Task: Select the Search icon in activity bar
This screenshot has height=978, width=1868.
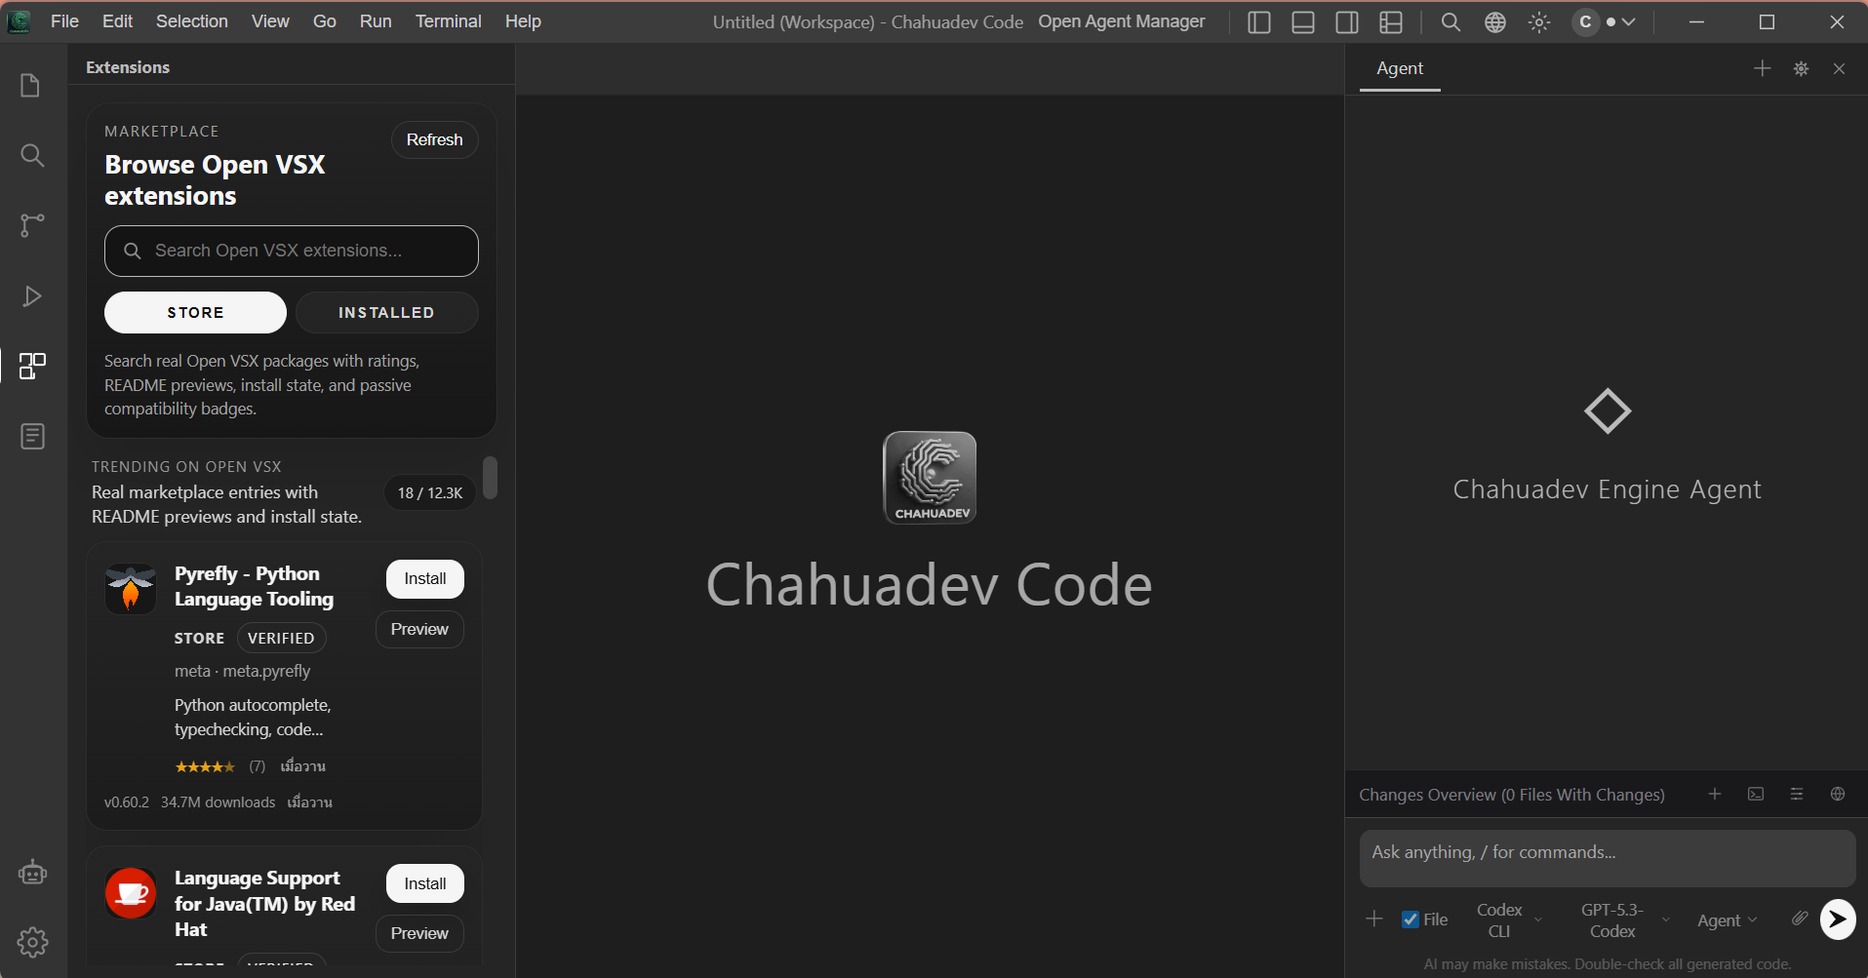Action: [x=32, y=155]
